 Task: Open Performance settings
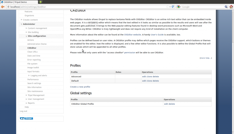coord(33,79)
